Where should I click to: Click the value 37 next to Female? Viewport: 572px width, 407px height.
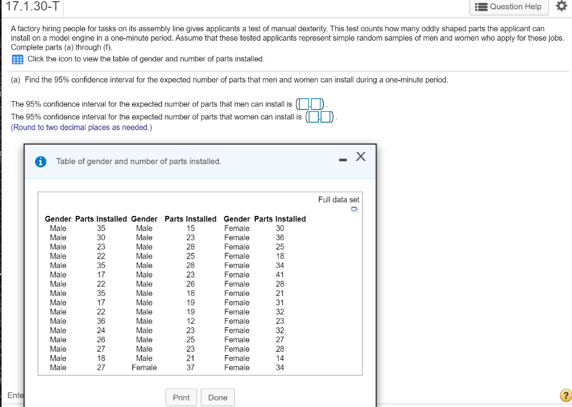click(190, 367)
